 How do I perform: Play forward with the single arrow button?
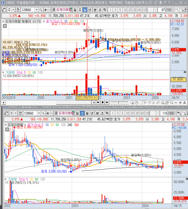coord(94,102)
